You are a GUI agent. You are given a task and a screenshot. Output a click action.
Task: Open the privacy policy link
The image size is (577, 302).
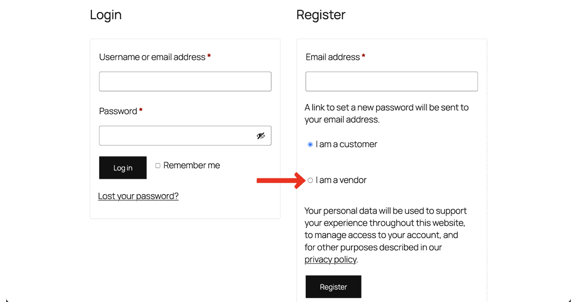click(330, 259)
